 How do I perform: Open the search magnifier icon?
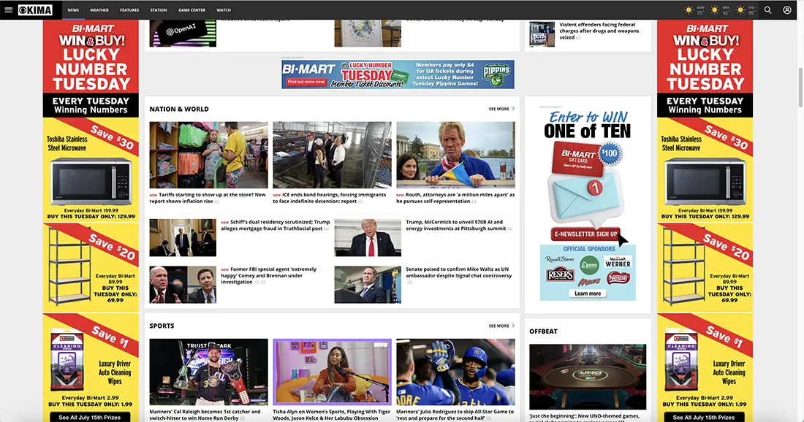(767, 9)
